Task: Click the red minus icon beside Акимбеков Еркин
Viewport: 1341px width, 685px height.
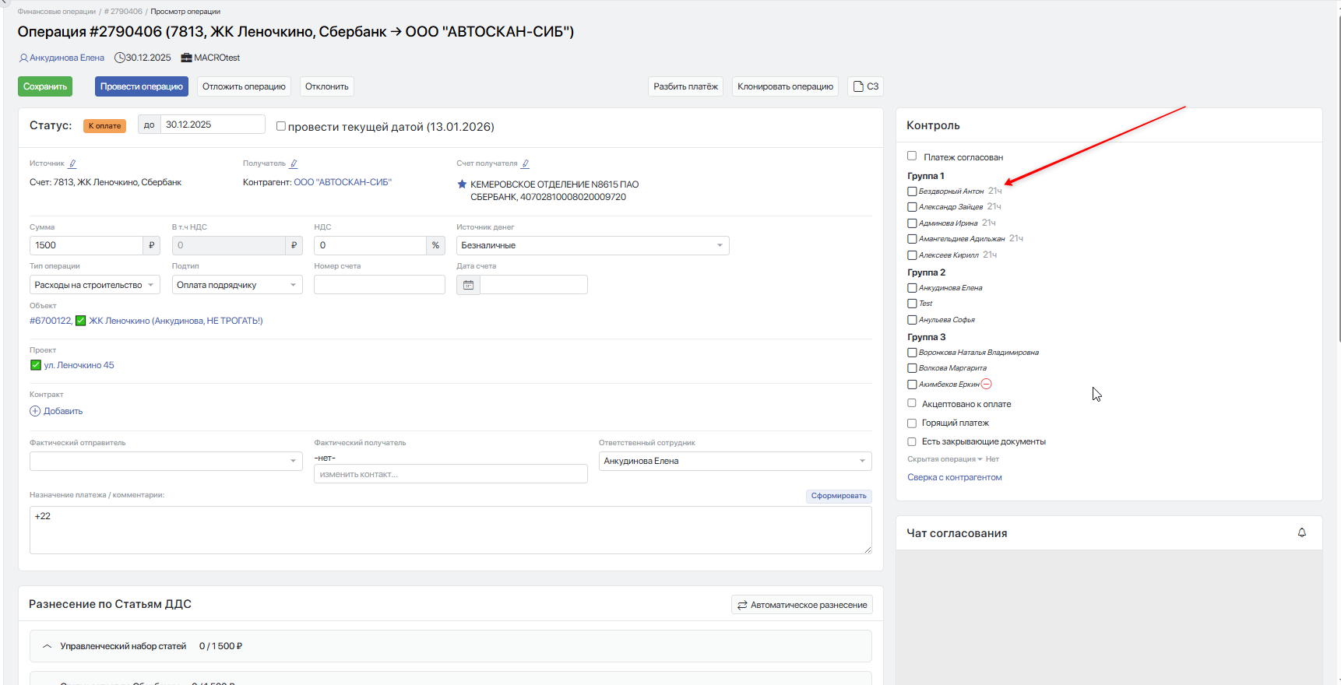Action: [x=987, y=384]
